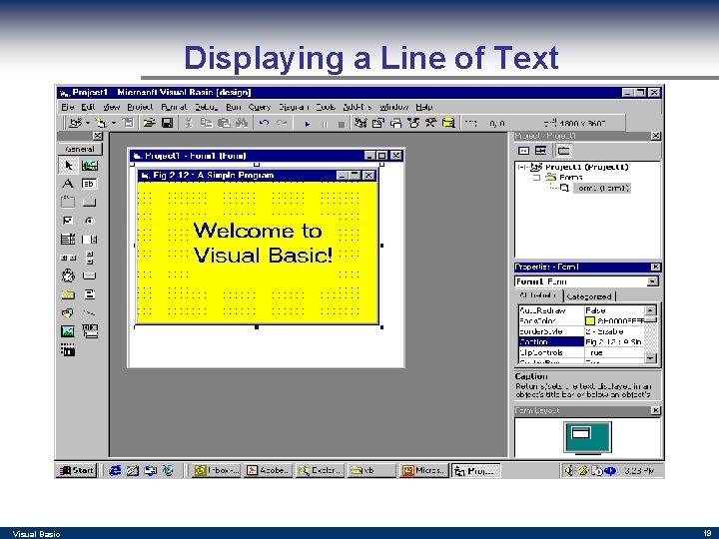Click the properties list scroll-down arrow
719x539 pixels.
651,358
